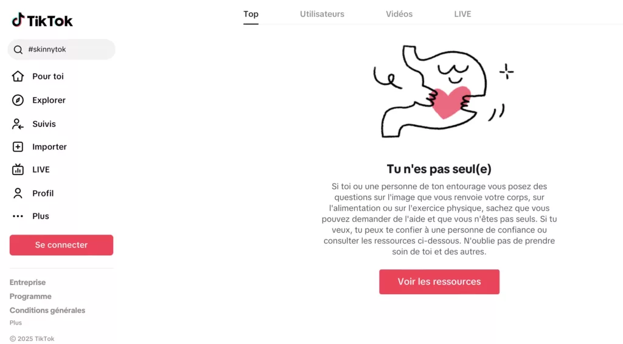Select the Explorer compass icon

18,100
